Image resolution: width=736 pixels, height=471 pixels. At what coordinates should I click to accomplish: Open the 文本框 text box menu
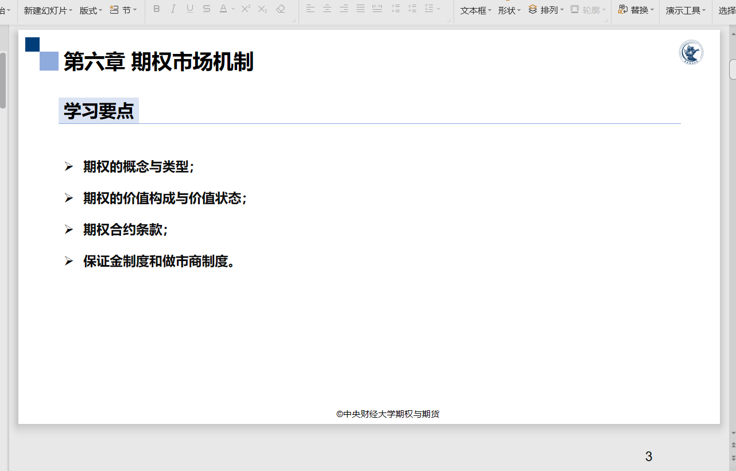pyautogui.click(x=490, y=10)
